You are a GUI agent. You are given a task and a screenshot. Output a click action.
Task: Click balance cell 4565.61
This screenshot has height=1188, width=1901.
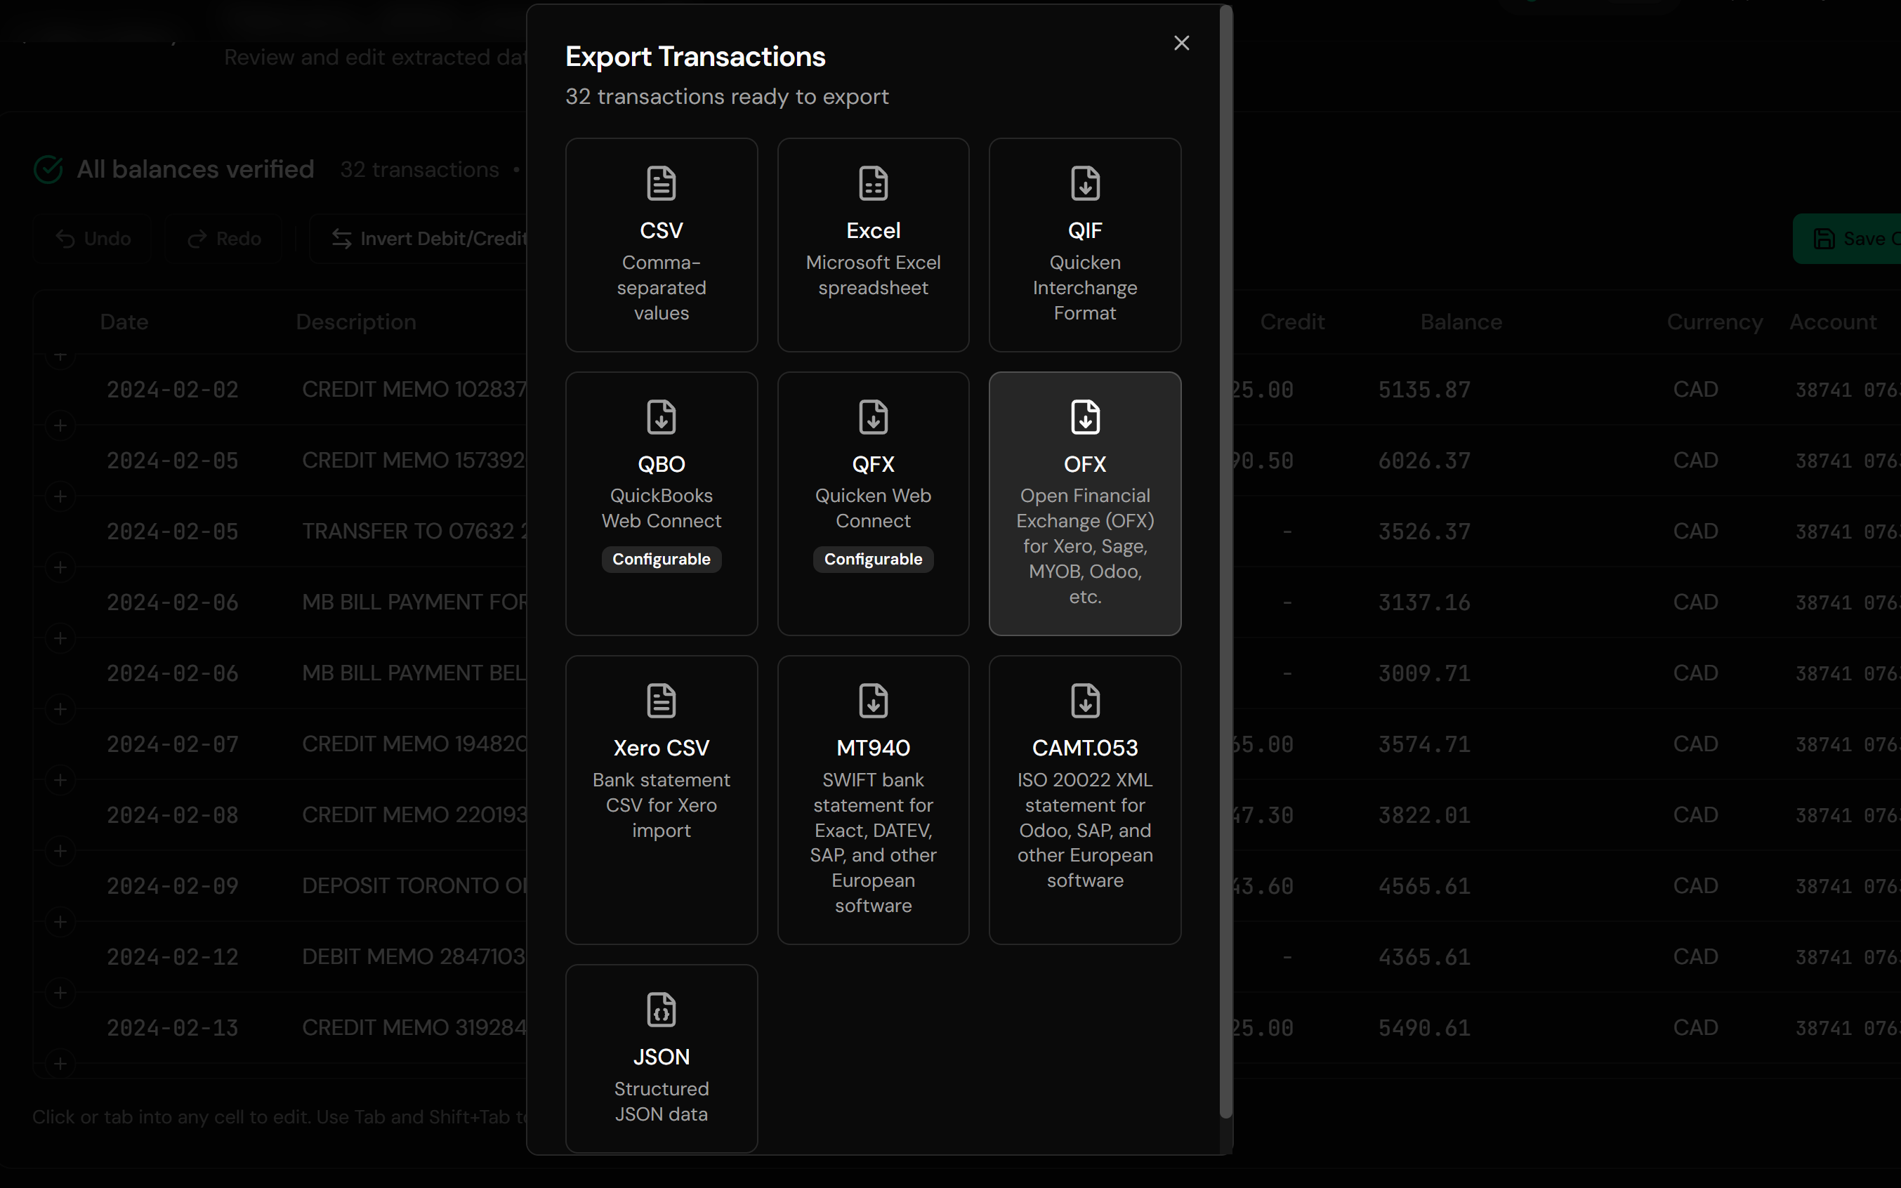coord(1424,885)
